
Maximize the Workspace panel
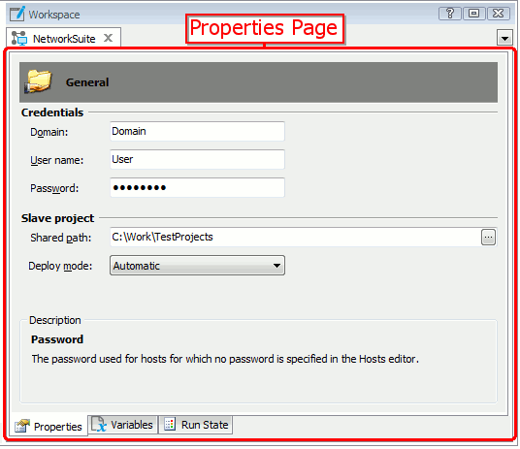click(473, 14)
